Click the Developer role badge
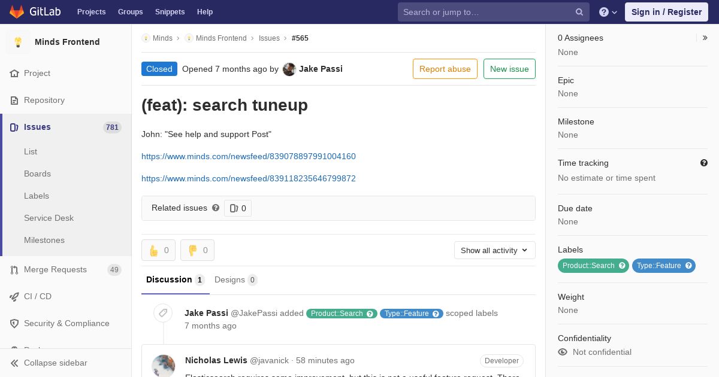Image resolution: width=719 pixels, height=377 pixels. point(502,361)
